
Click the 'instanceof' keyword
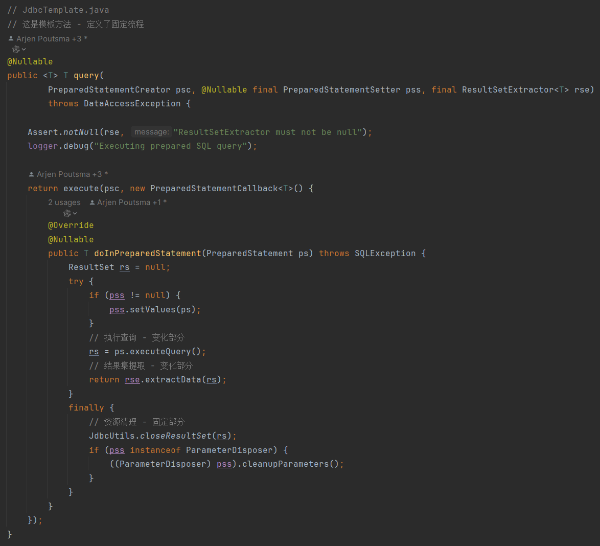[x=155, y=450]
